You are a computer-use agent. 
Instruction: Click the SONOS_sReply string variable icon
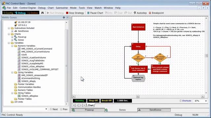coord(19,81)
